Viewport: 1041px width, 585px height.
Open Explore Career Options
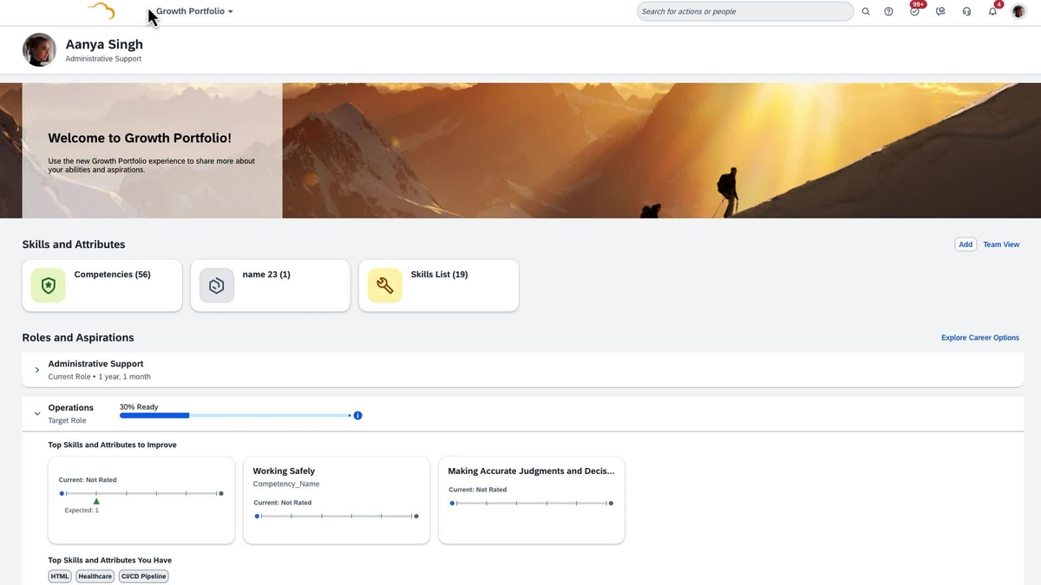click(979, 337)
